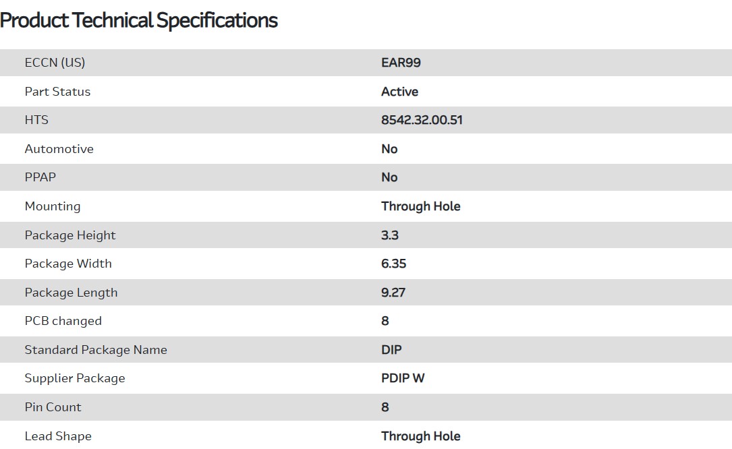Screen dimensions: 732x449
Task: Click the PPAP row label
Action: (x=40, y=177)
